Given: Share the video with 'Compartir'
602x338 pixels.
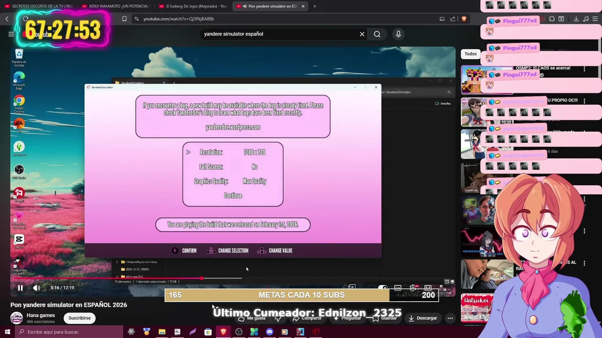Looking at the screenshot, I should tap(307, 318).
